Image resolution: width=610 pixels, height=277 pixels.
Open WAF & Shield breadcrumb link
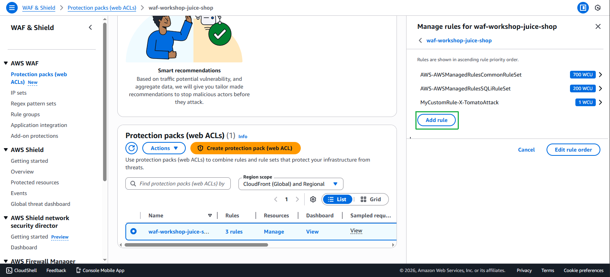click(39, 8)
